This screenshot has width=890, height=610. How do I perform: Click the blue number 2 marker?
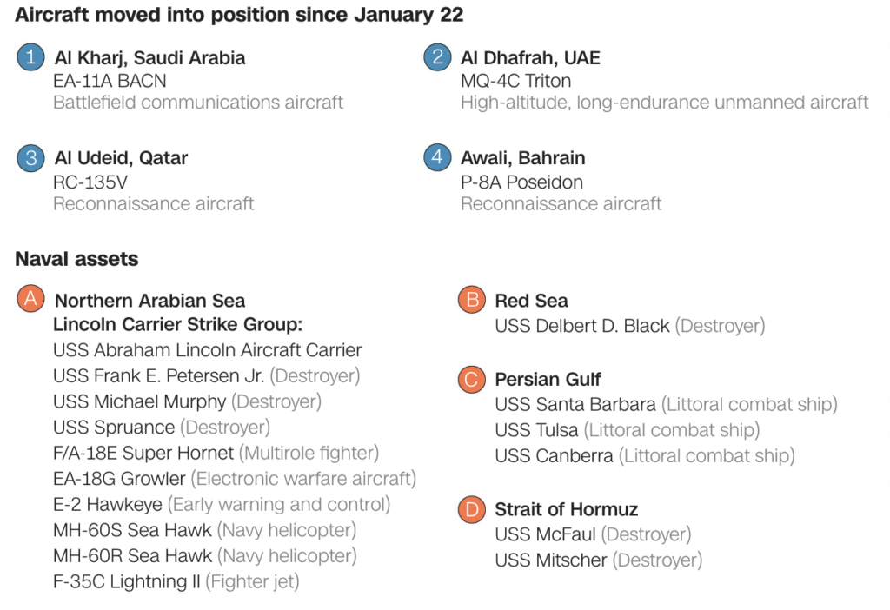tap(437, 58)
